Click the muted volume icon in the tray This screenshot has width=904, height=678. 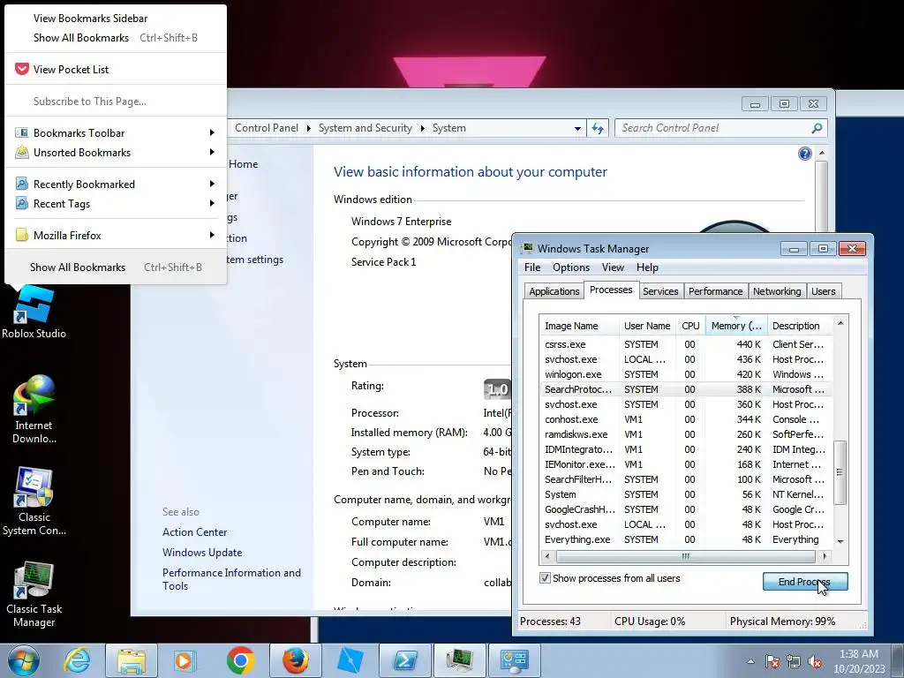815,661
